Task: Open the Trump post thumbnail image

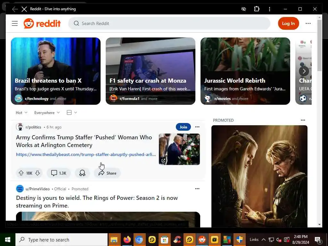Action: (179, 149)
